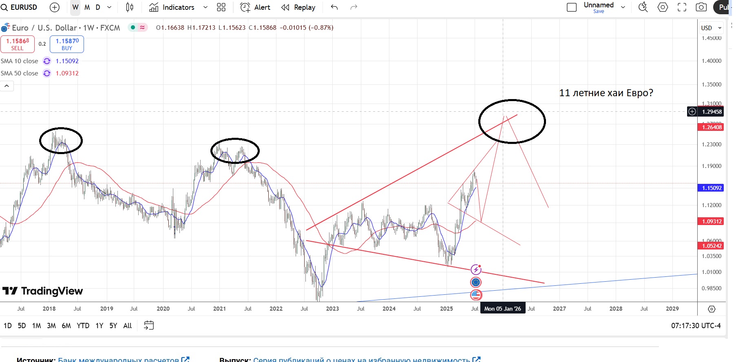Select the YTD date range tab
This screenshot has height=362, width=736.
click(83, 326)
